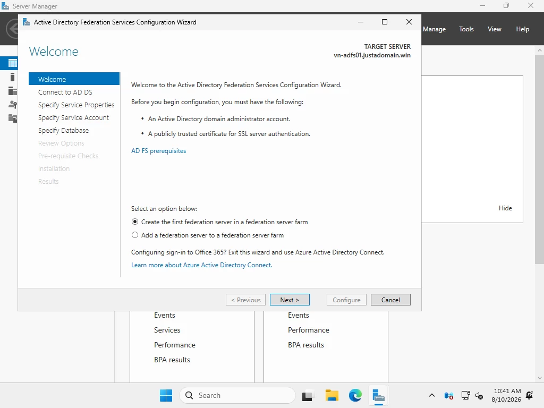This screenshot has width=544, height=408.
Task: Click the taskbar Search box
Action: coord(237,395)
